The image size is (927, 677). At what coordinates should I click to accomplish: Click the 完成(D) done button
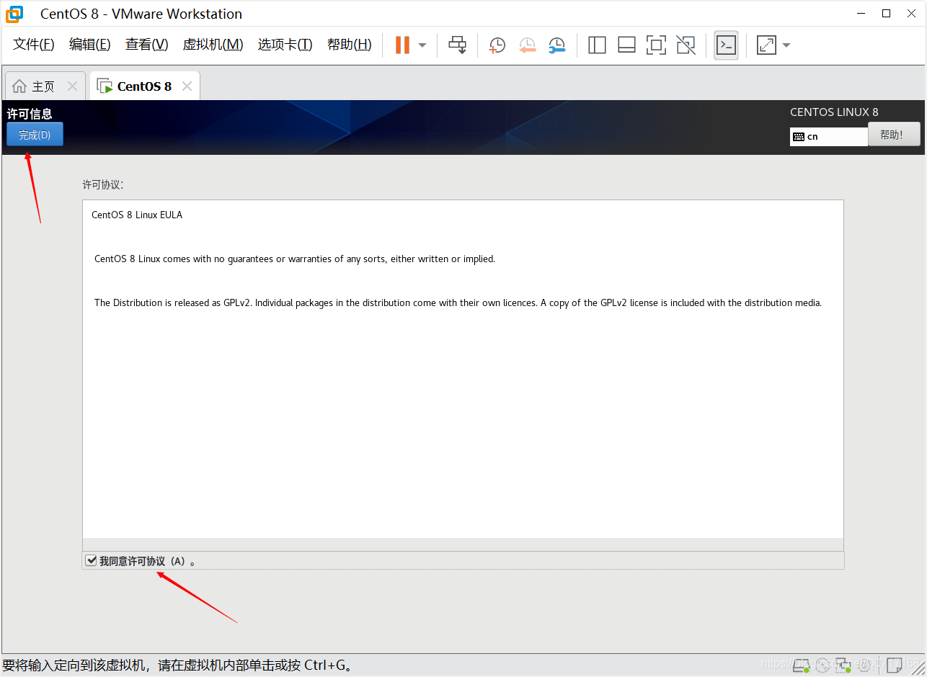click(35, 135)
